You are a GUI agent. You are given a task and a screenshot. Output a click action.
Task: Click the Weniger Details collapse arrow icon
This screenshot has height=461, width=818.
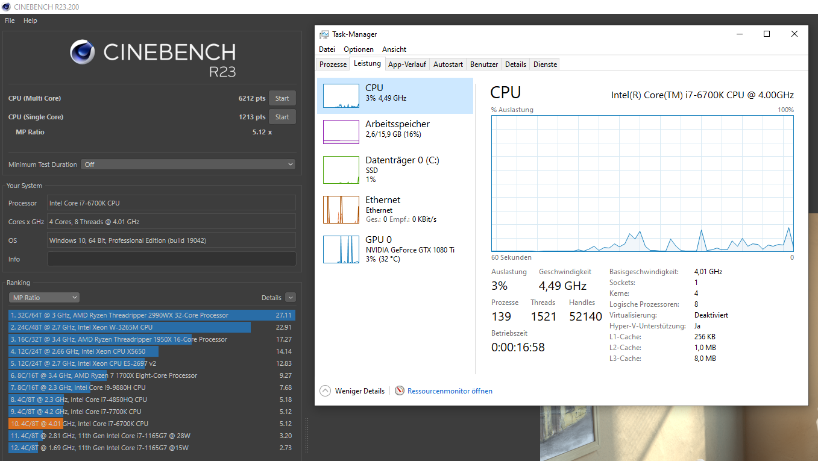326,391
